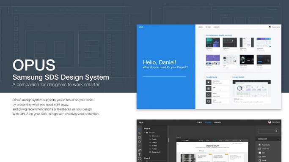This screenshot has width=289, height=162.
Task: Click the user avatar in blue home screen
Action: tap(270, 27)
